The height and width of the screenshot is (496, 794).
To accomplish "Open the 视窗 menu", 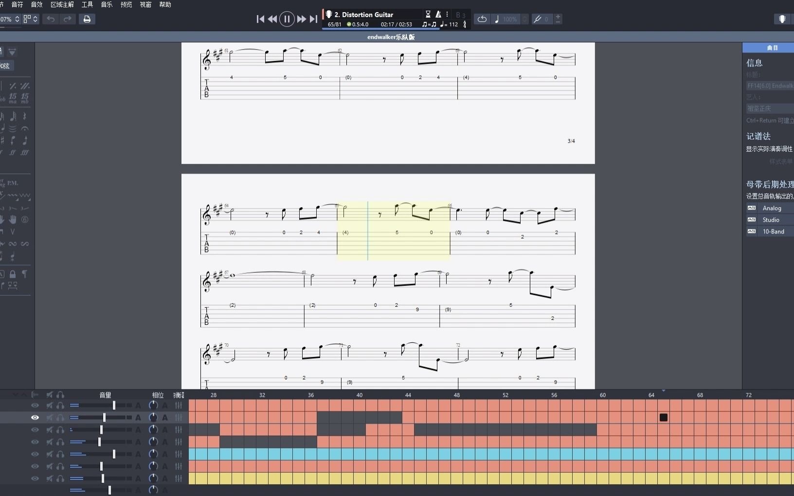I will click(145, 4).
